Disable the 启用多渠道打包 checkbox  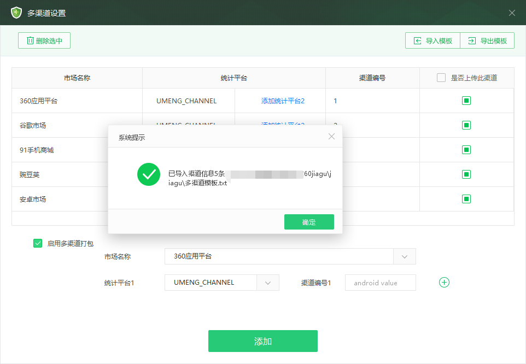pos(38,243)
